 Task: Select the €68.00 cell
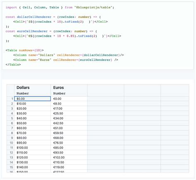[69, 138]
